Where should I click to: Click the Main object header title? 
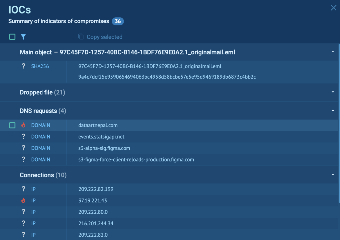[x=127, y=52]
